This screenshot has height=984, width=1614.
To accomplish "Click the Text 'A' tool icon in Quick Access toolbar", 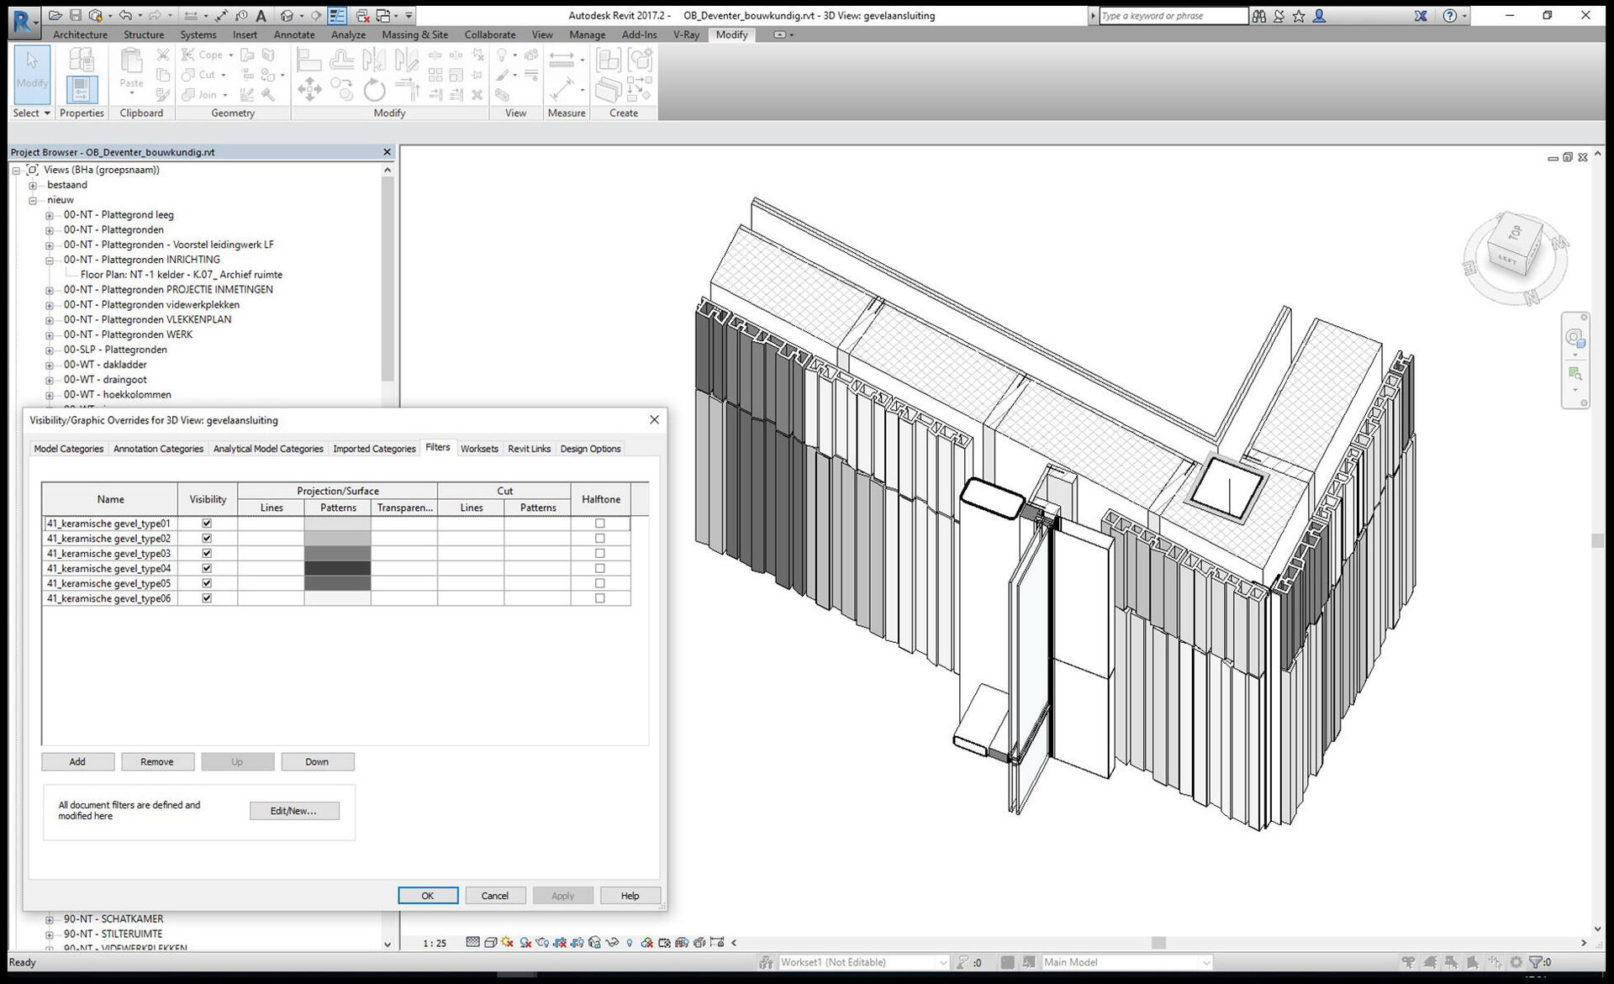I will tap(261, 15).
